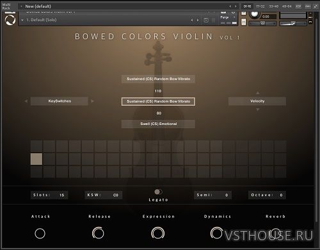Go to next multi preset arrow

(236, 6)
